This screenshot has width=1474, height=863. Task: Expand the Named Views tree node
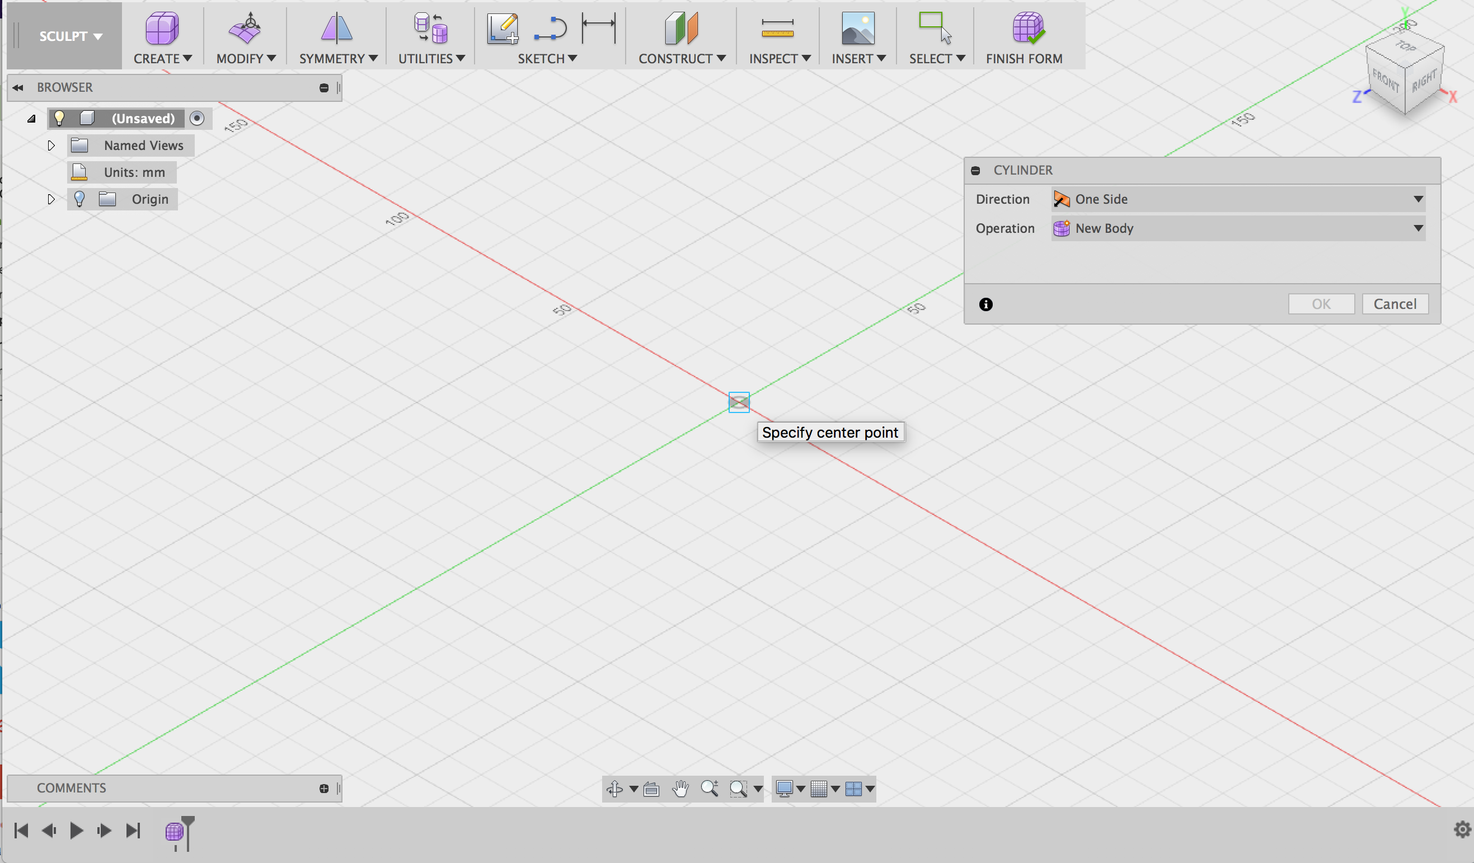(x=51, y=145)
